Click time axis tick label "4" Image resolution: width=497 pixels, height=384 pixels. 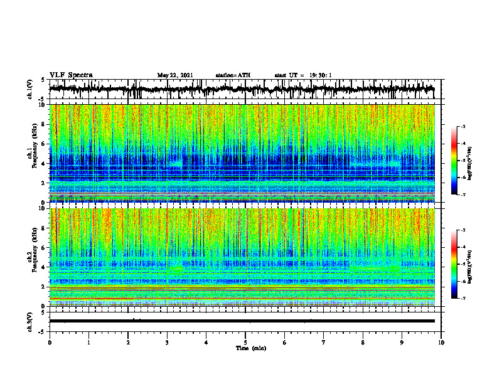[x=206, y=343]
